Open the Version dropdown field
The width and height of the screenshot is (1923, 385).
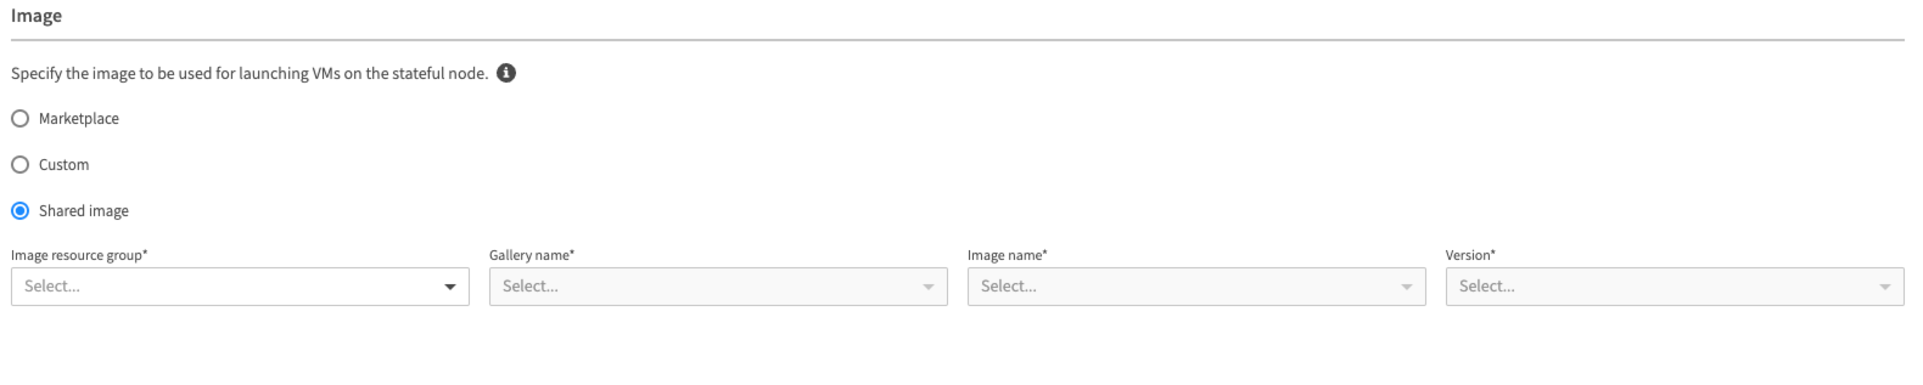(x=1657, y=287)
